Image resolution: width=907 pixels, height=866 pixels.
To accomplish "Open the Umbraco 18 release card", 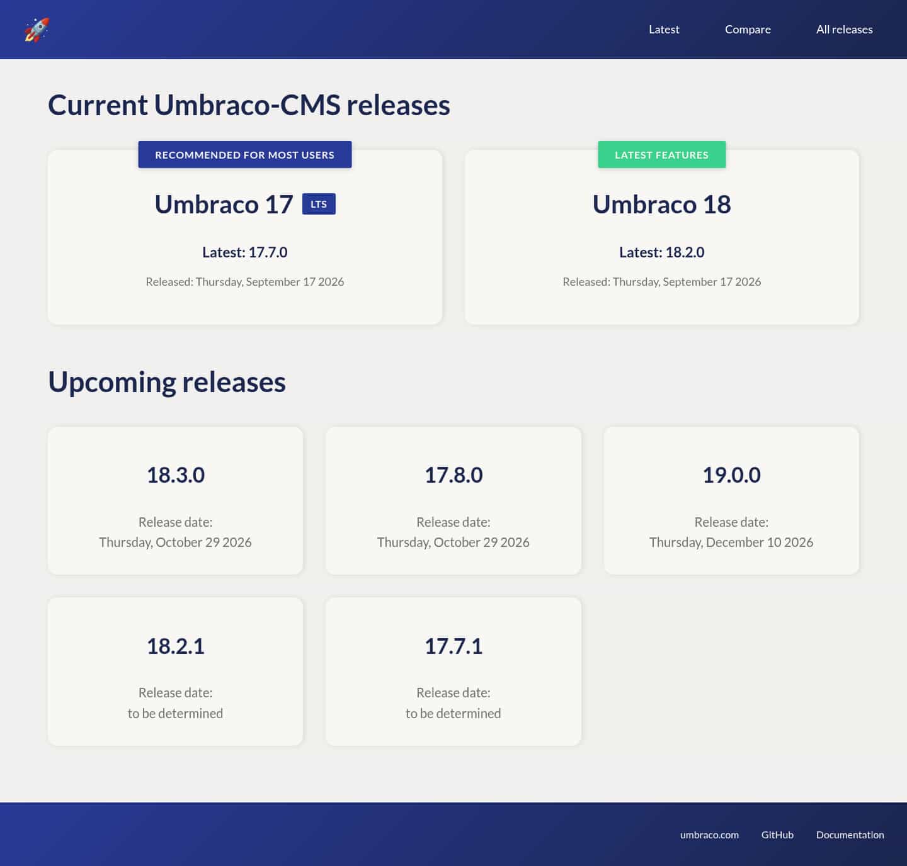I will (662, 237).
